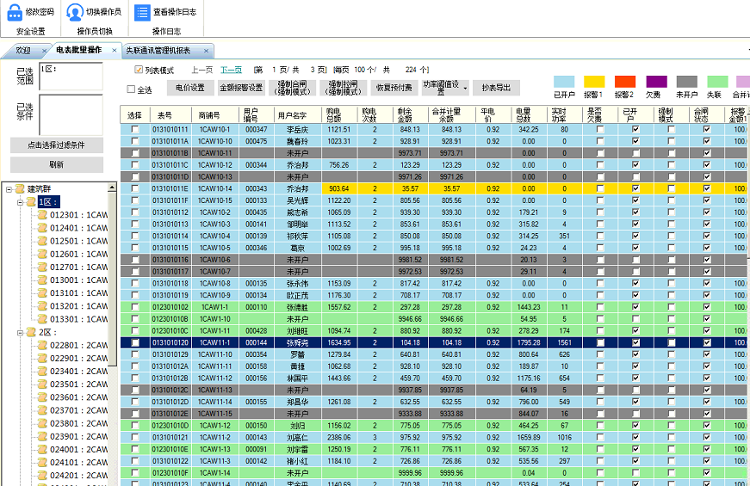
Task: Click the 报警1 yellow swatch
Action: pyautogui.click(x=594, y=82)
